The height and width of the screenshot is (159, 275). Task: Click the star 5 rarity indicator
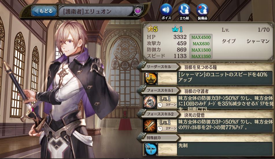152,29
